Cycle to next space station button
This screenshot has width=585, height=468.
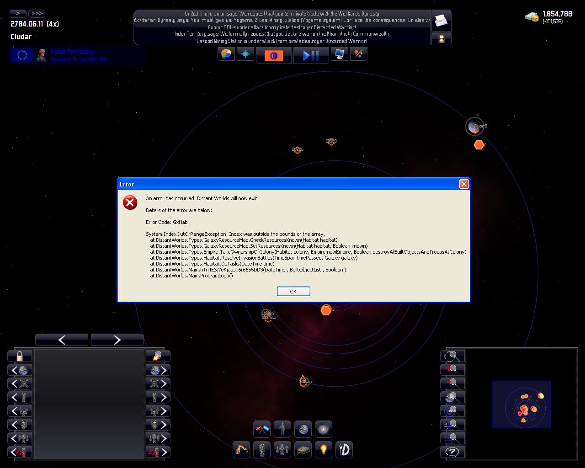pos(158,383)
